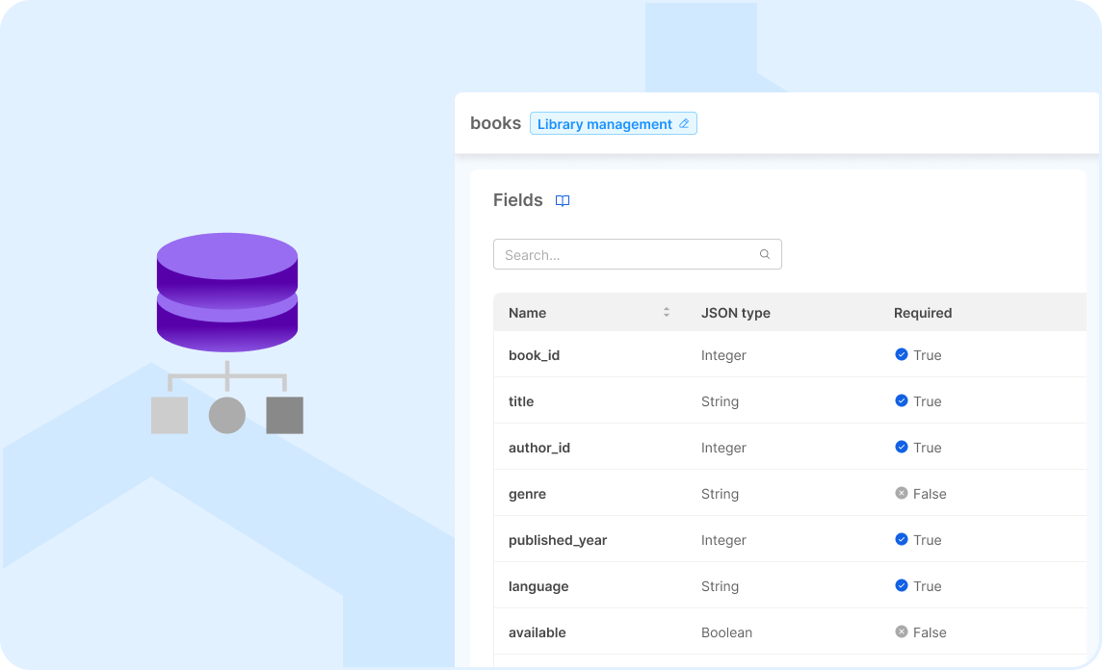1102x670 pixels.
Task: Toggle the genre field's False required badge
Action: 902,494
